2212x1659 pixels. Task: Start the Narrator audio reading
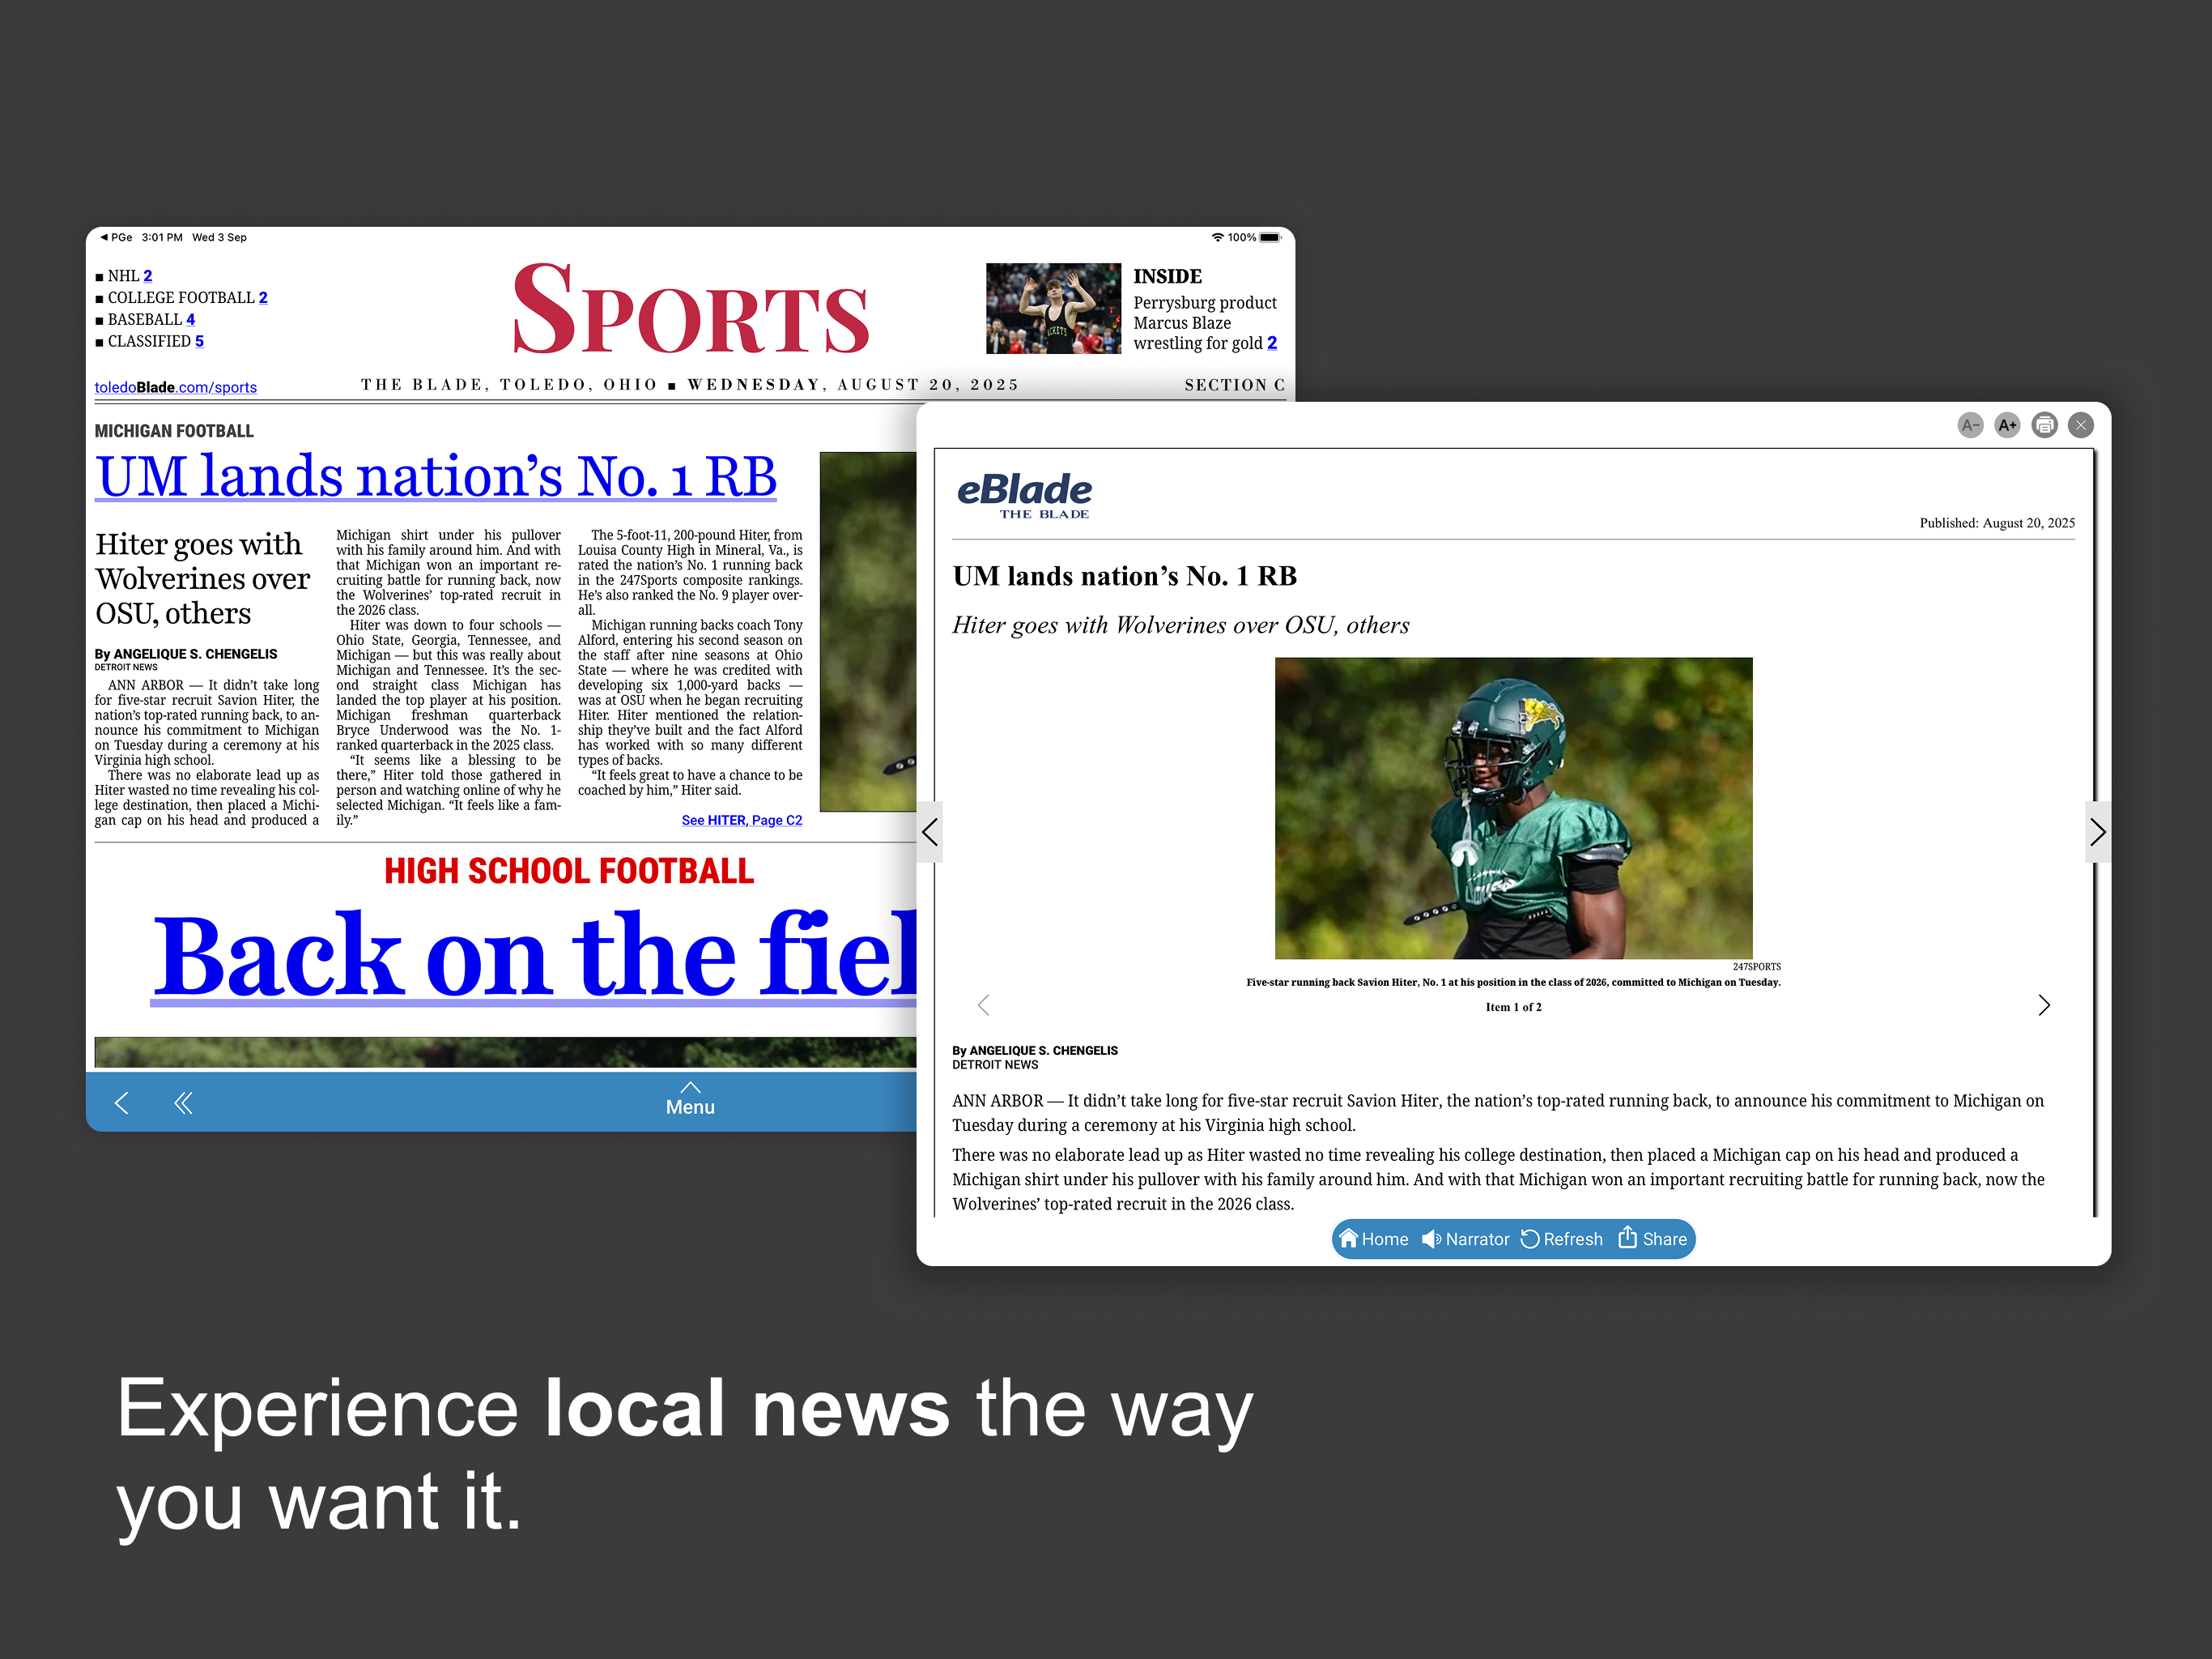coord(1465,1239)
